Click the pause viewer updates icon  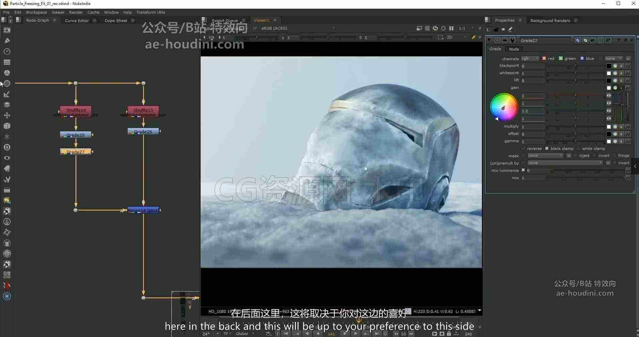(451, 28)
